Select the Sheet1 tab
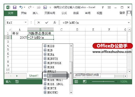135x97 pixels. click(x=34, y=76)
